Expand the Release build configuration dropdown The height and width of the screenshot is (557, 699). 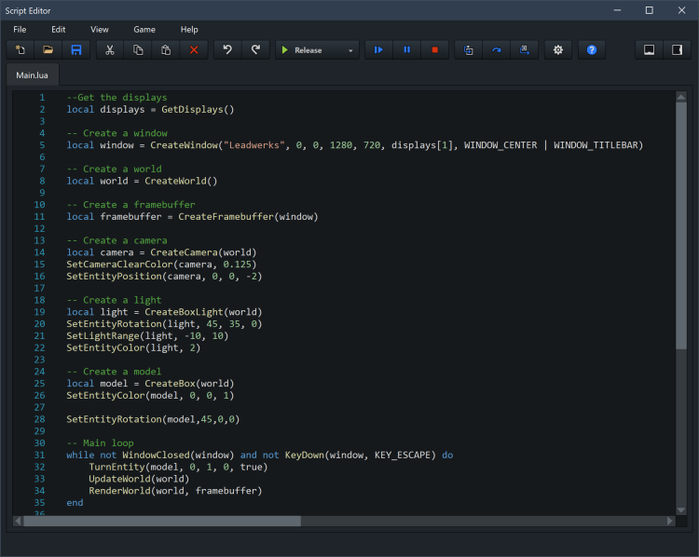point(350,50)
